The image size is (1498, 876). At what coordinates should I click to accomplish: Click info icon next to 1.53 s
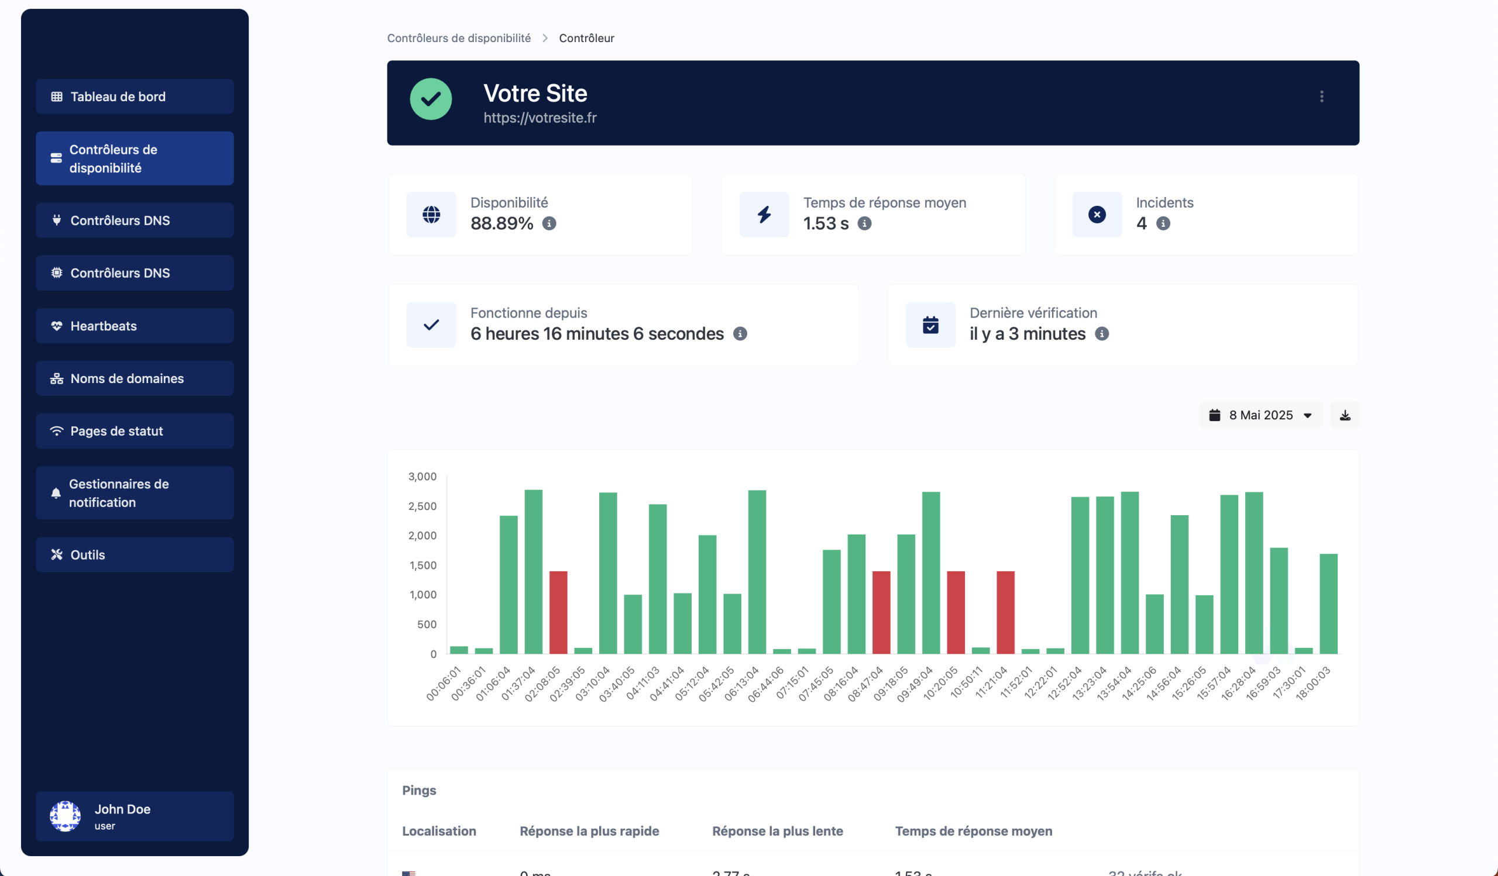click(864, 223)
